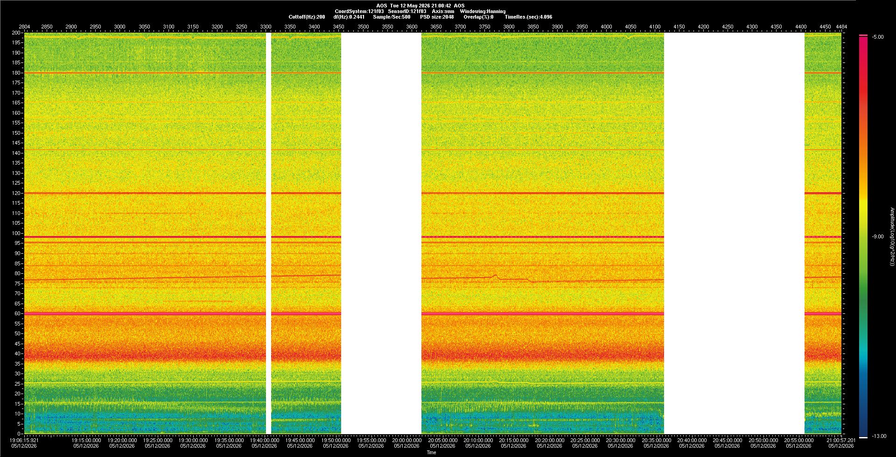Click the TimeRes.(sec):4.096 label
The height and width of the screenshot is (457, 896).
(528, 17)
